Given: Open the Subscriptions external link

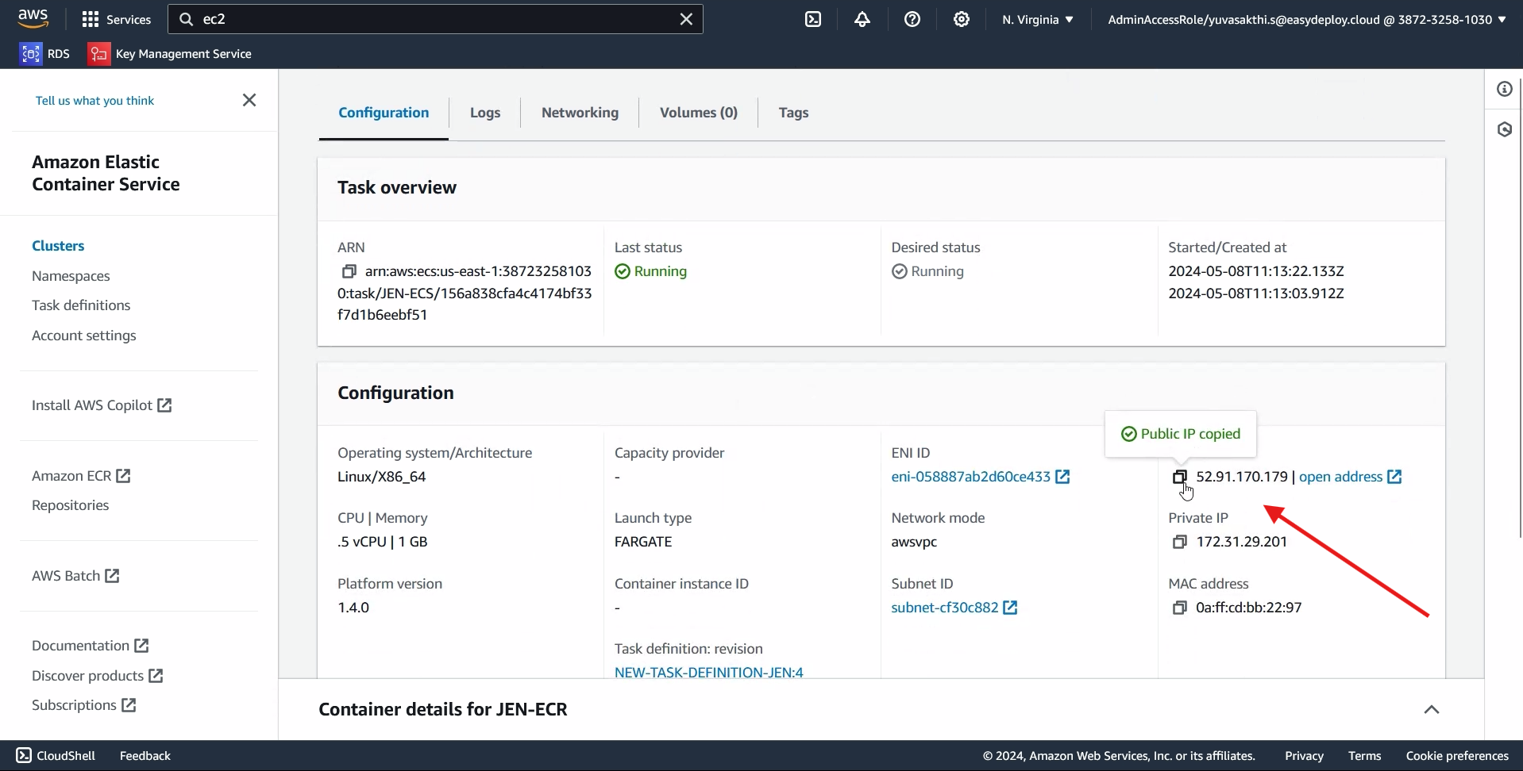Looking at the screenshot, I should pos(84,705).
